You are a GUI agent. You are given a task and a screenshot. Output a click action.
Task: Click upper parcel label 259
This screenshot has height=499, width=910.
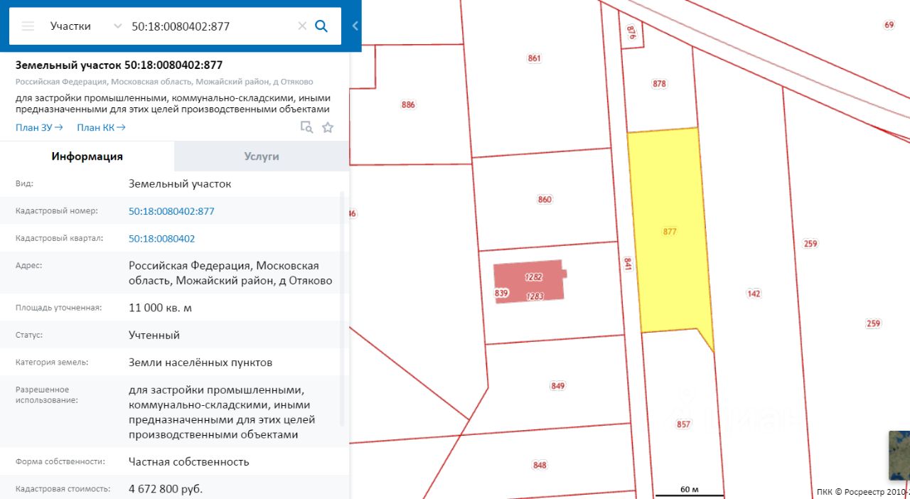pyautogui.click(x=810, y=244)
